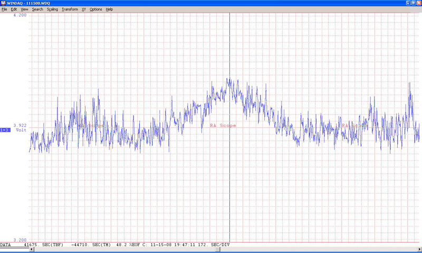Open the View menu

[x=24, y=9]
